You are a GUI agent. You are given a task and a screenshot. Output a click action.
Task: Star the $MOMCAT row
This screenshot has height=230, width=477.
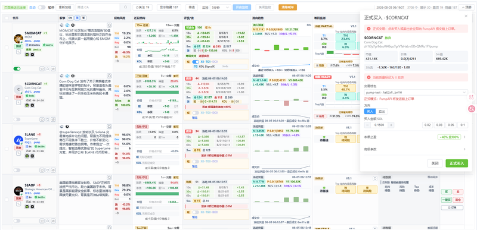42,69
